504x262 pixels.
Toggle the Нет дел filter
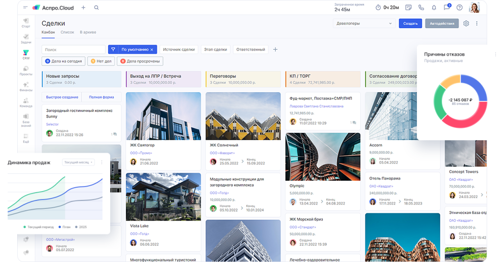pos(100,61)
